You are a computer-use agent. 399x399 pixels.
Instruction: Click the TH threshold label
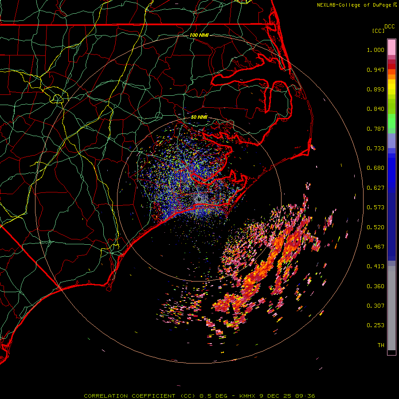pos(381,345)
